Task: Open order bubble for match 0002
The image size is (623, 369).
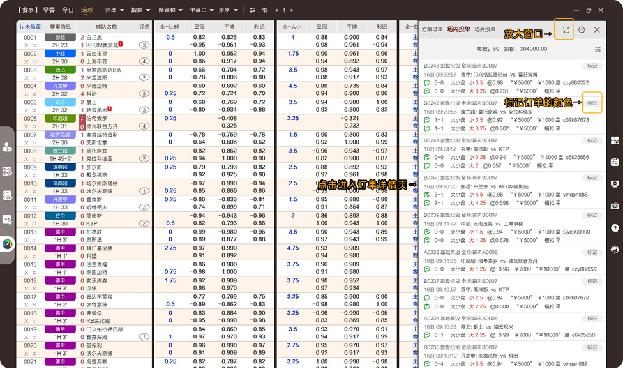Action: tap(144, 61)
